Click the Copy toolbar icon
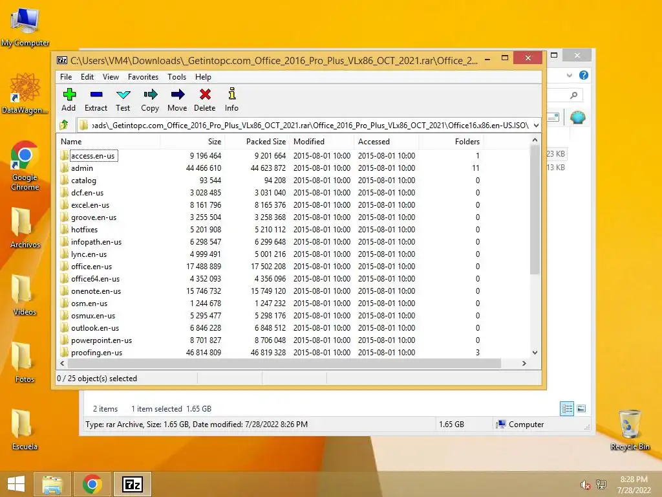Viewport: 662px width, 497px height. click(150, 100)
